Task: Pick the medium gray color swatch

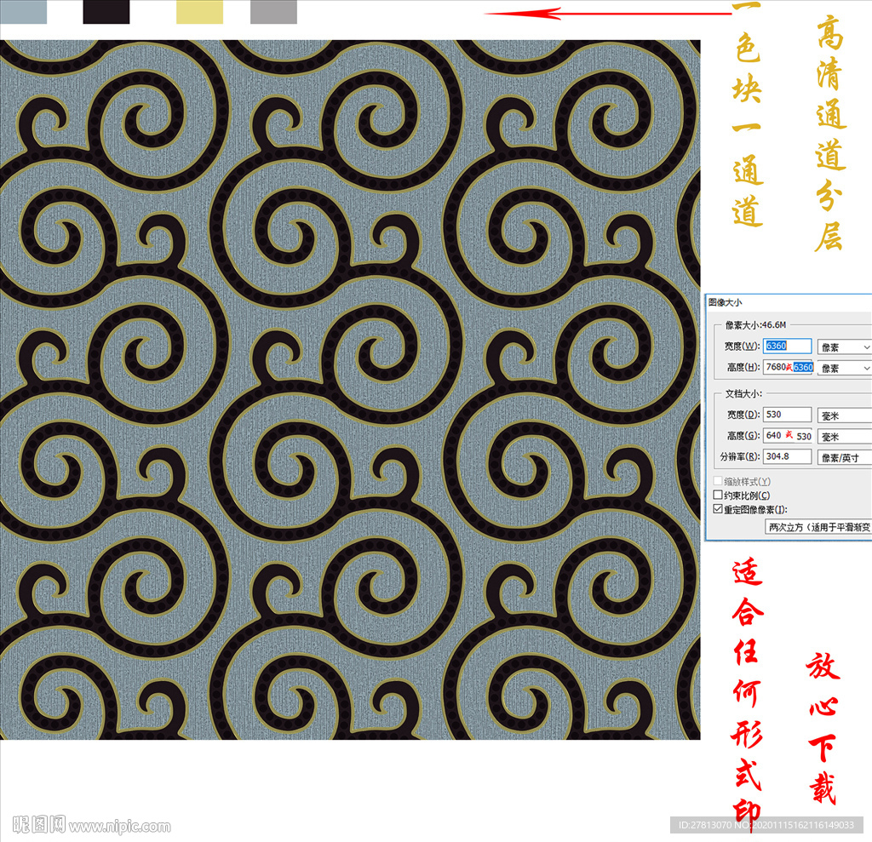Action: 273,12
